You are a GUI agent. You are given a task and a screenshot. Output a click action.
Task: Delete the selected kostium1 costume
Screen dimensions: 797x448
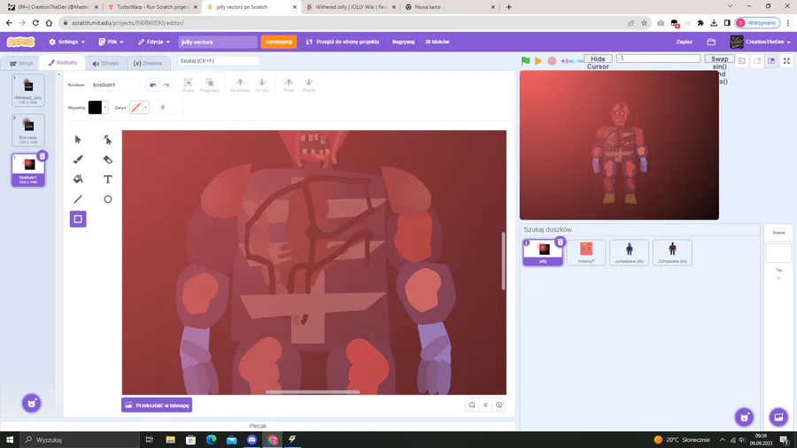(43, 156)
